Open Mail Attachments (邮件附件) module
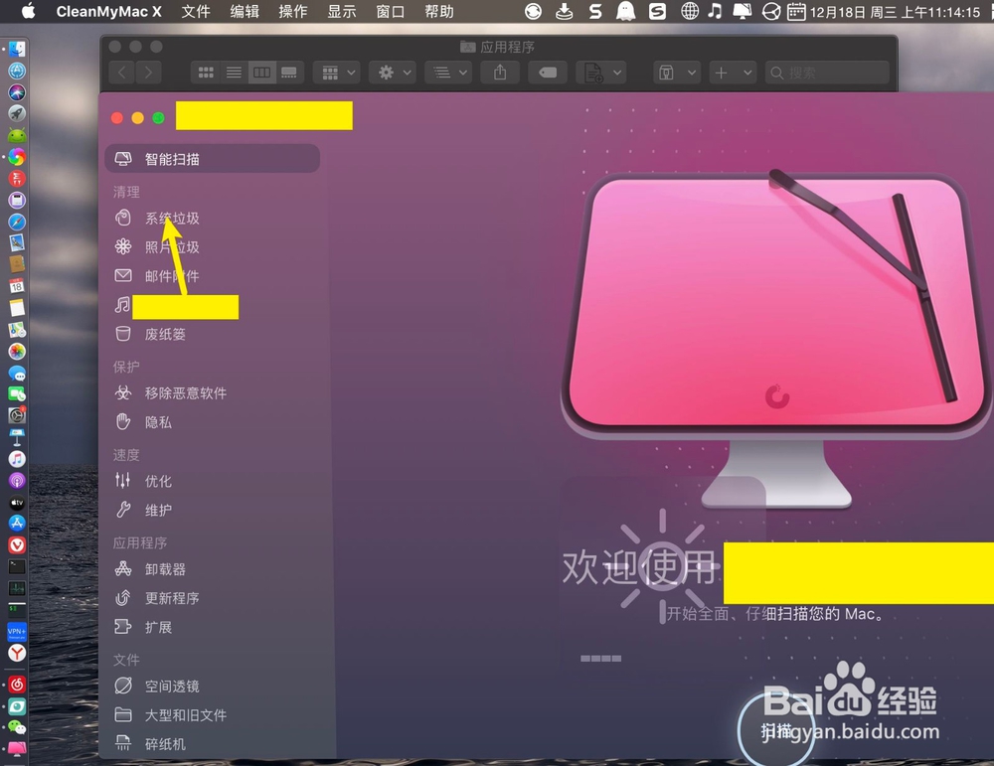This screenshot has height=766, width=994. tap(172, 276)
